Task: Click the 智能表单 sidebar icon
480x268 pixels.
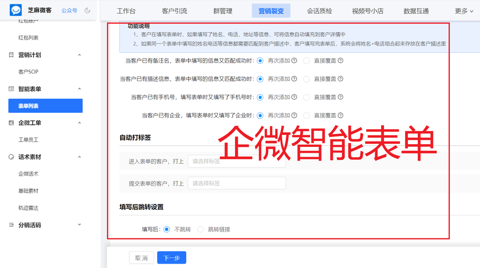Action: point(11,89)
